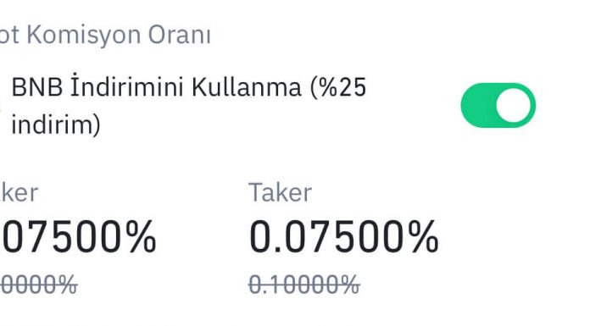Toggle the BNB discount switch off
This screenshot has height=326, width=590.
click(x=498, y=105)
